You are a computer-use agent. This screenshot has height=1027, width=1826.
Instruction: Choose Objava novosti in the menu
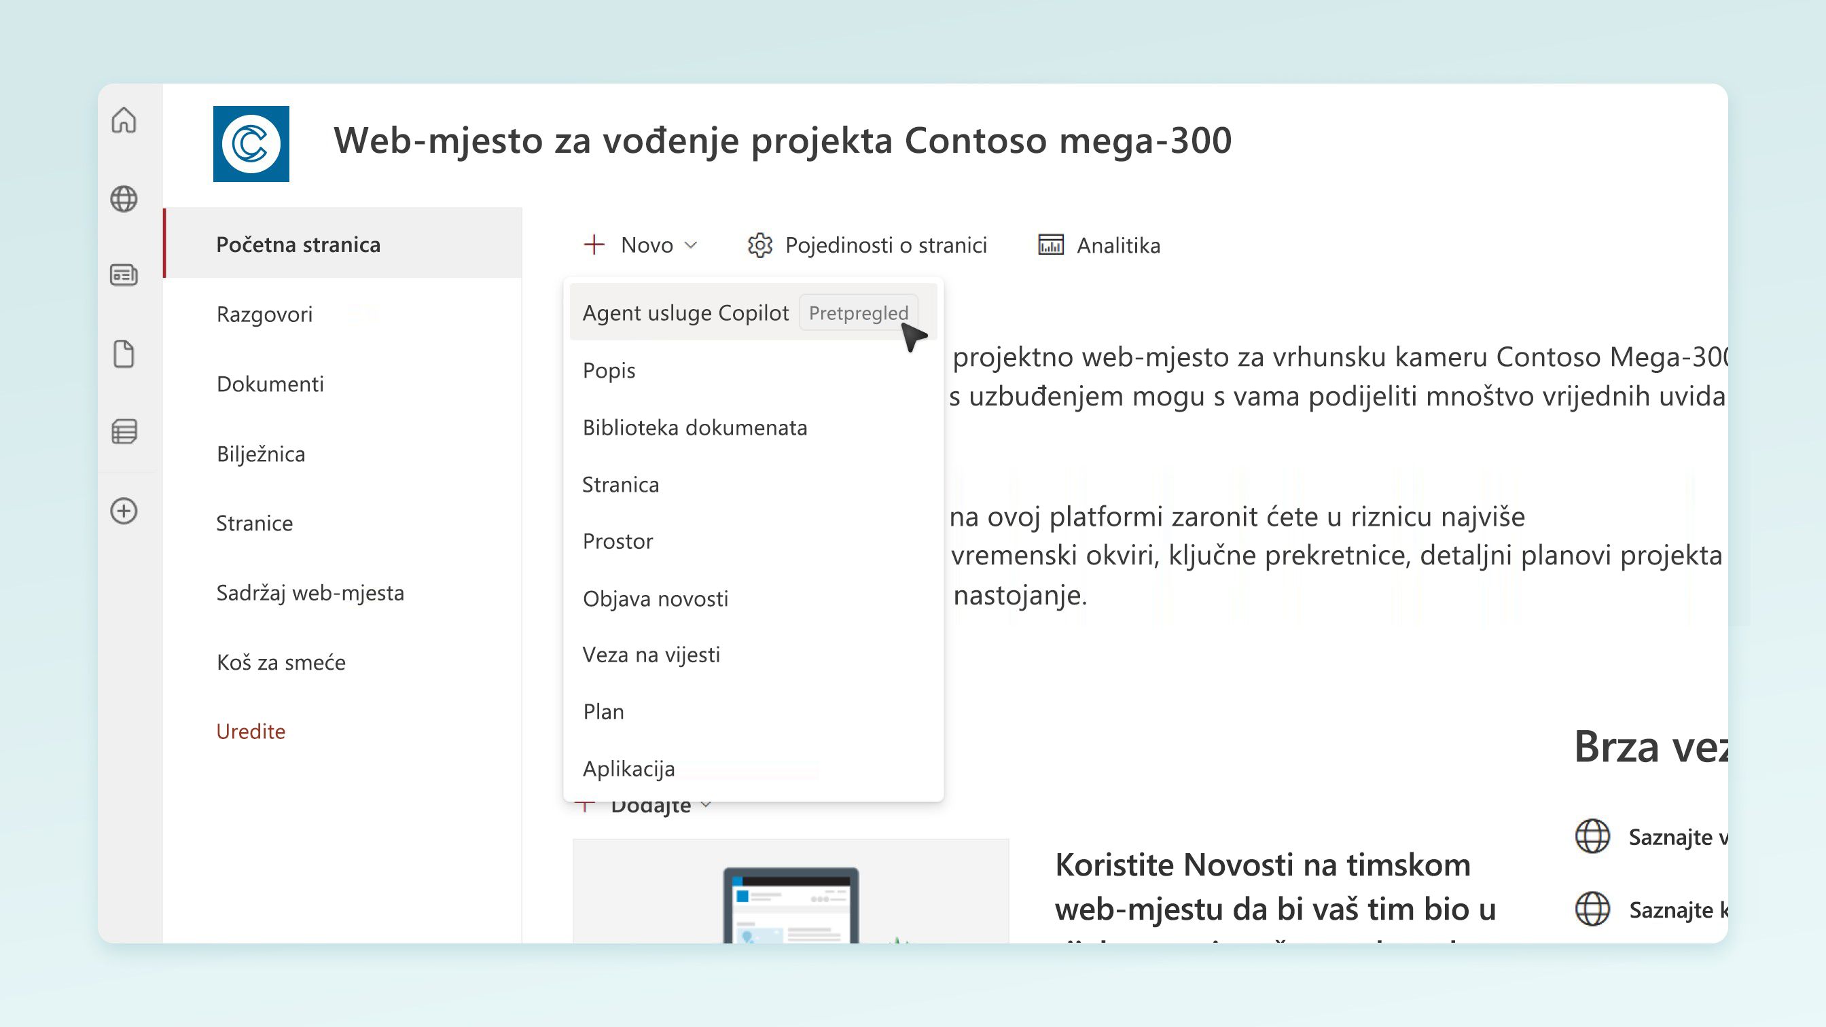click(753, 598)
